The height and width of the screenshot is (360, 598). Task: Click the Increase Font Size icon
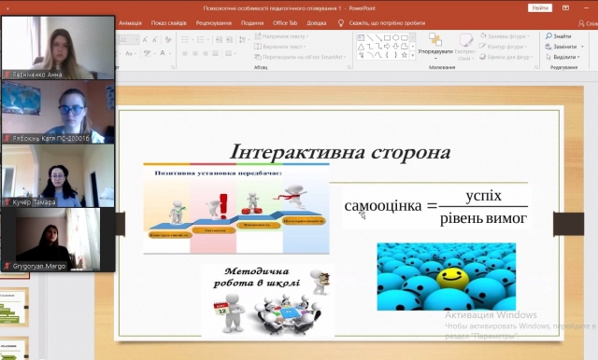click(x=146, y=39)
